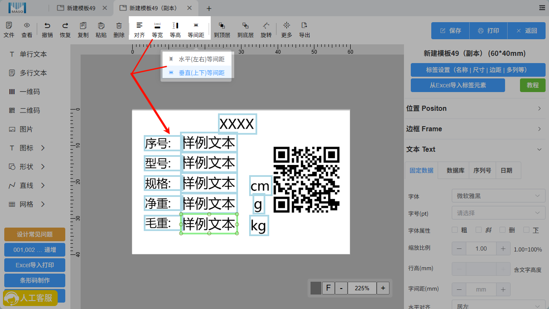Click the gray color swatch by zoom controls
This screenshot has height=309, width=549.
[316, 288]
